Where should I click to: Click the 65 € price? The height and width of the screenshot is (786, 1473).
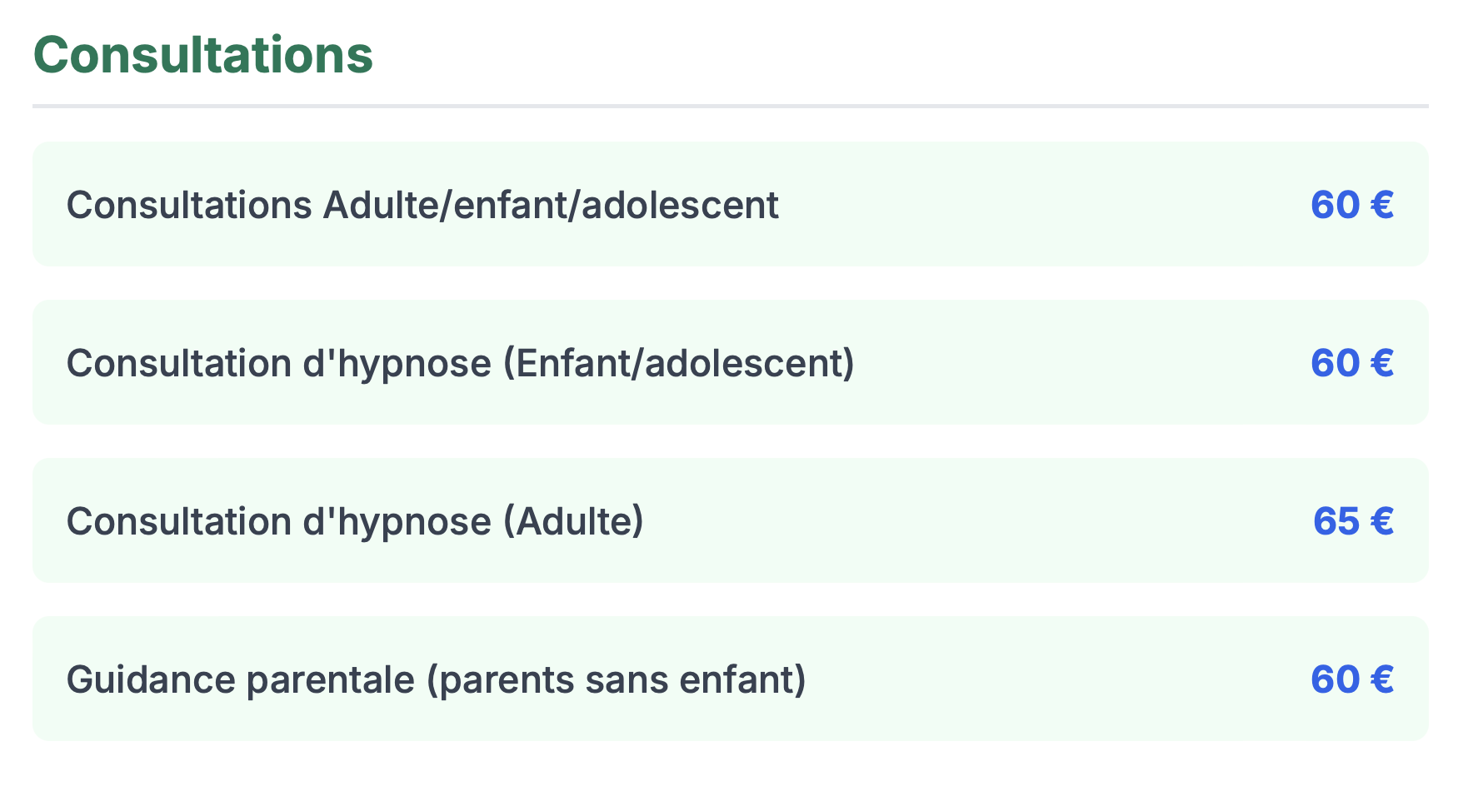point(1352,521)
